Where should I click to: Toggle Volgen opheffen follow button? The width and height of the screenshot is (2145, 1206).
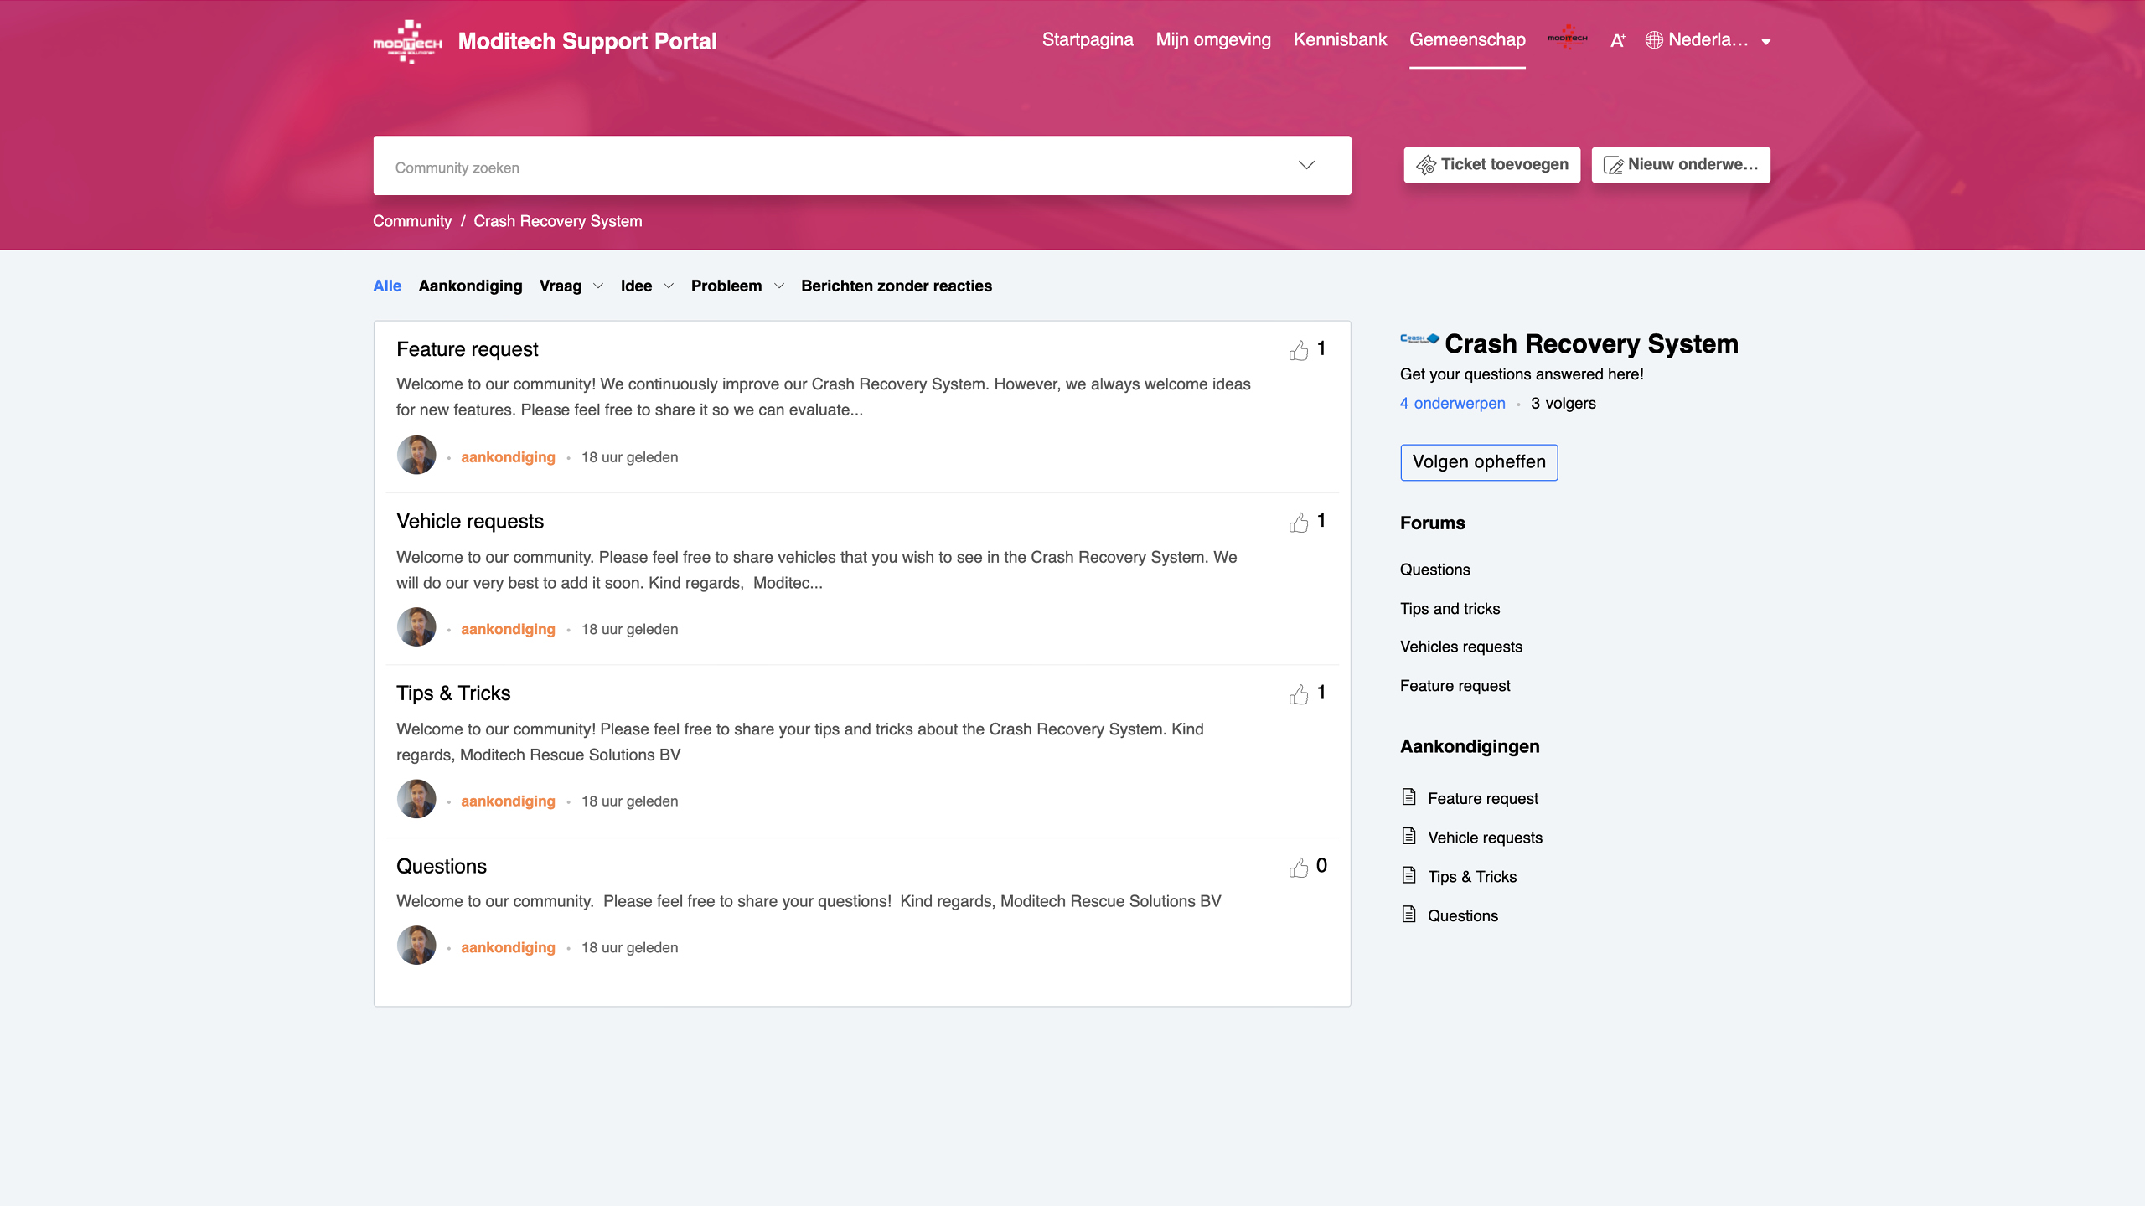pyautogui.click(x=1479, y=462)
